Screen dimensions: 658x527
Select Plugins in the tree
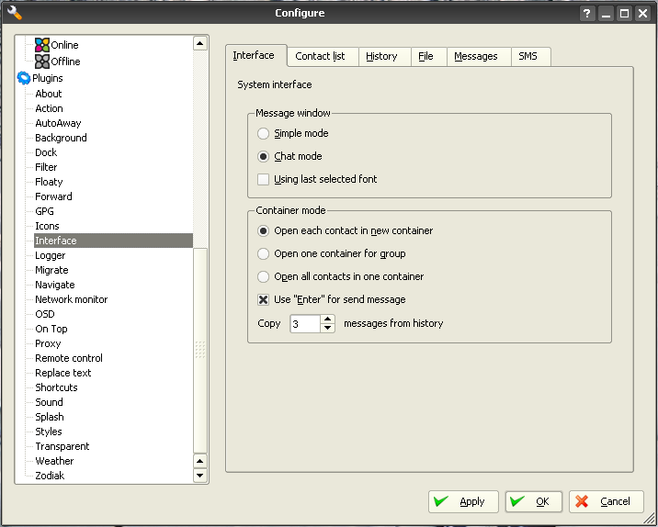tap(48, 78)
